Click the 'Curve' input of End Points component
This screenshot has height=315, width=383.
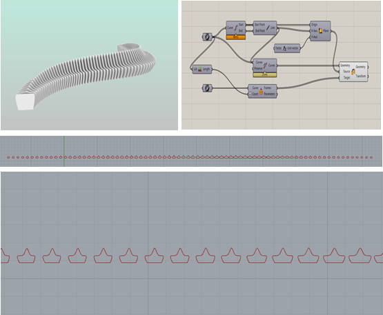tap(230, 28)
